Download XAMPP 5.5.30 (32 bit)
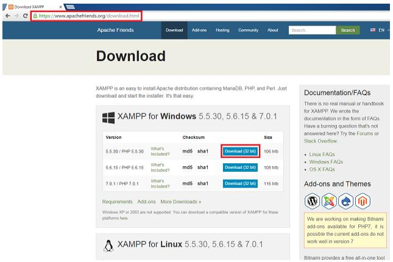 tap(240, 151)
